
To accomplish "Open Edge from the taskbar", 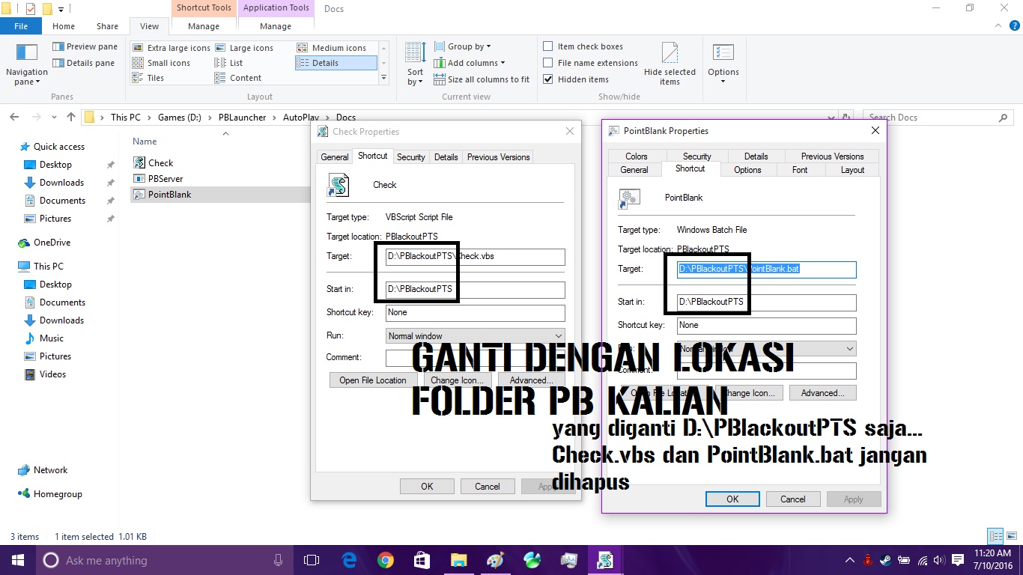I will click(349, 560).
